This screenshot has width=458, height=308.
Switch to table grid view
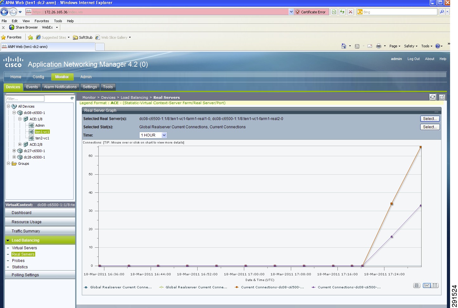435,285
